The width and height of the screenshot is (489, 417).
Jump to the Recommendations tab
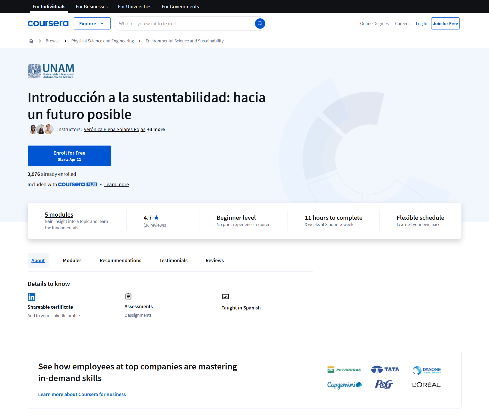tap(120, 260)
